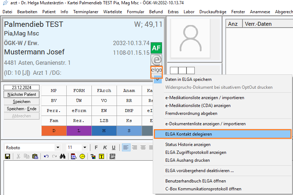
Task: Click the undo arrow icon
Action: pyautogui.click(x=46, y=156)
